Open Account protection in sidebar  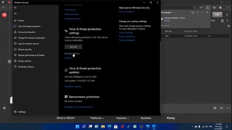click(x=26, y=32)
